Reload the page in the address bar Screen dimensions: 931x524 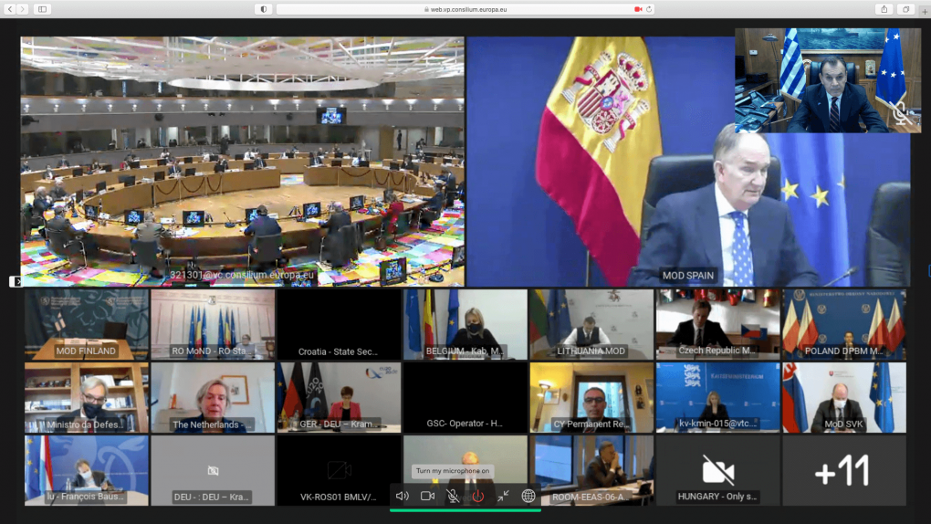tap(649, 9)
